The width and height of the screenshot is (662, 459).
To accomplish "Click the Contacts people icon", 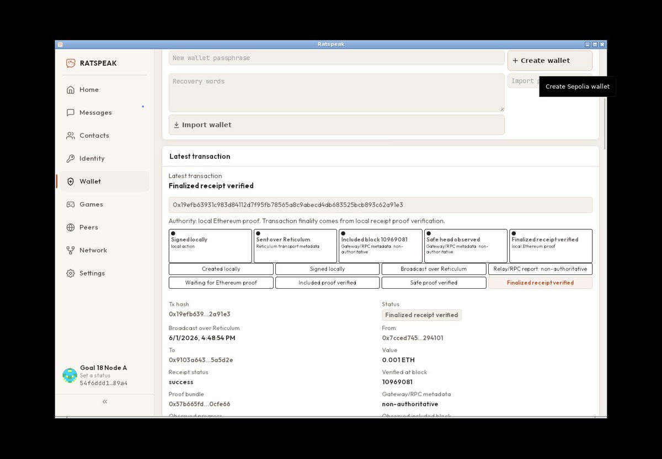I will (x=71, y=136).
